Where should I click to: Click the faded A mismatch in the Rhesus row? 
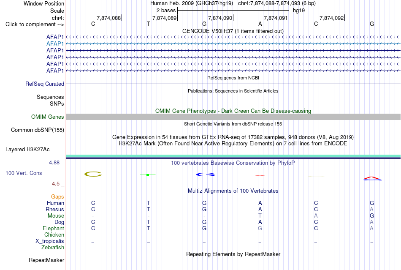(x=371, y=209)
